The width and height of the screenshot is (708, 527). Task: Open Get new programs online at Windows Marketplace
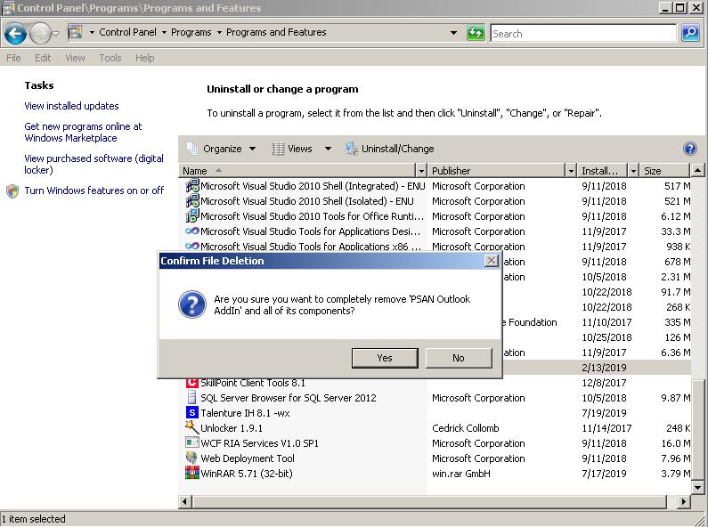point(83,133)
